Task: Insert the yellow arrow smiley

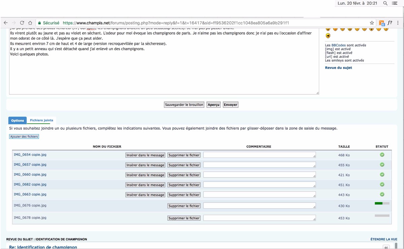Action: [328, 36]
